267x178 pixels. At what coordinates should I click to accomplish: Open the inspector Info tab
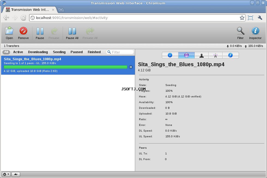click(170, 55)
